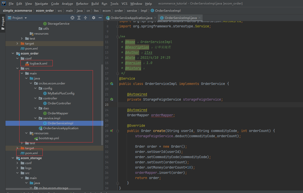The image size is (303, 193).
Task: Expand the ecom_storage logs folder
Action: [17, 168]
